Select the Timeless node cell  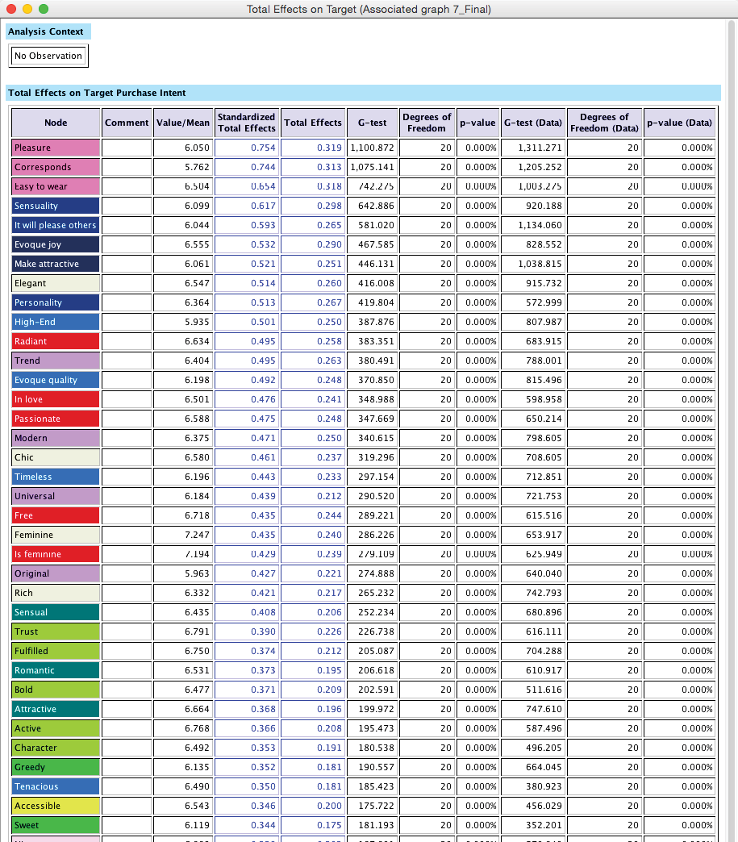coord(56,477)
